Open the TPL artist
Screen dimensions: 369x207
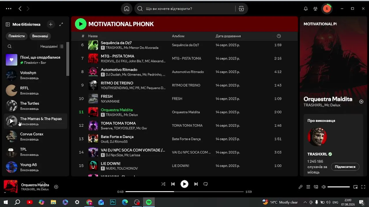tap(35, 152)
